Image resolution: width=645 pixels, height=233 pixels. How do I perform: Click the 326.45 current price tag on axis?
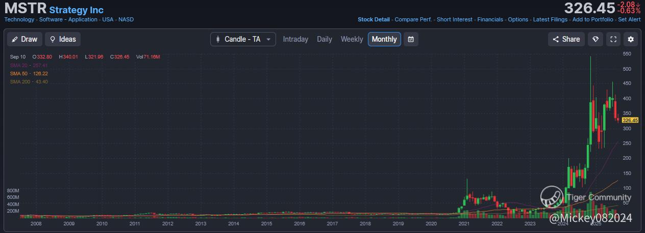[x=631, y=121]
